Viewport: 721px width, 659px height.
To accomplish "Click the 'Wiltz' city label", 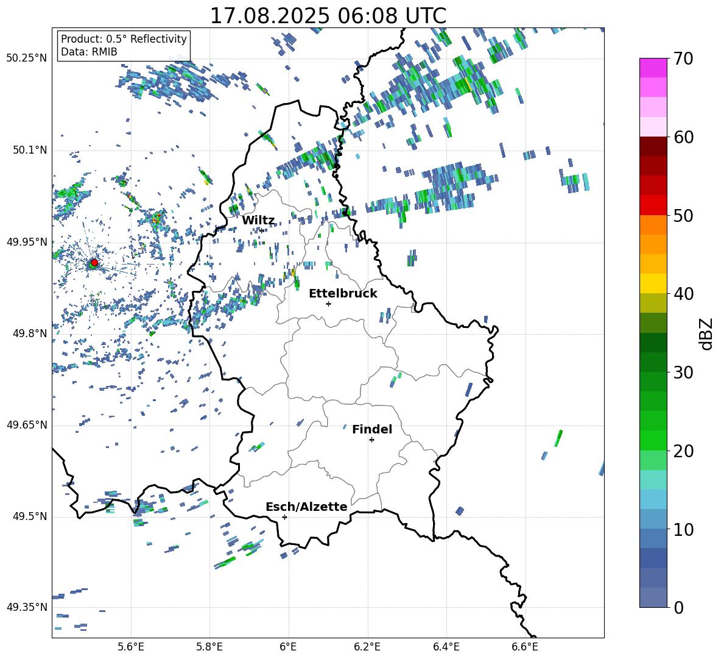I will [258, 221].
